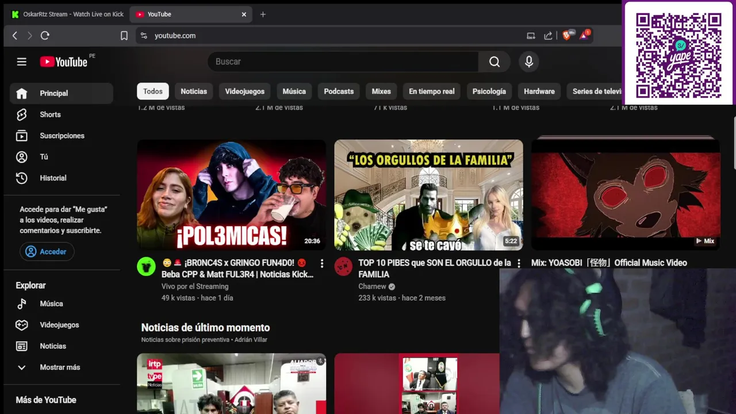Viewport: 736px width, 414px height.
Task: Reload the page
Action: [x=45, y=36]
